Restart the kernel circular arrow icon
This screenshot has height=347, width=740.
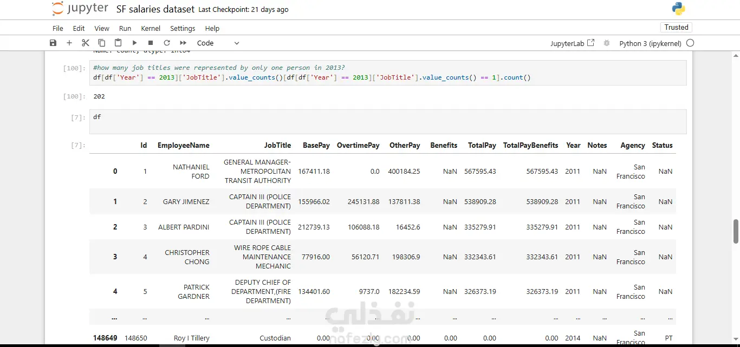click(x=167, y=43)
